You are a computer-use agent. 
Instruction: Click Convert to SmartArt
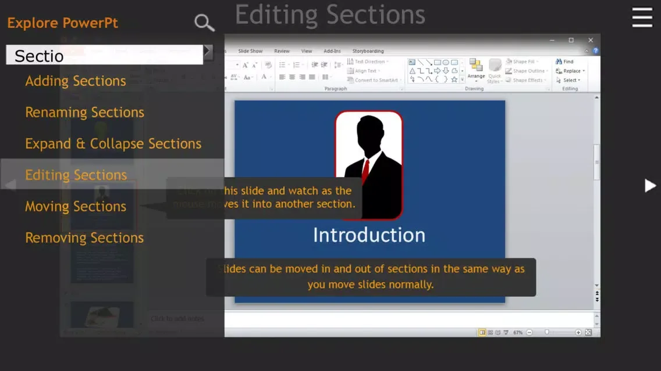coord(374,80)
